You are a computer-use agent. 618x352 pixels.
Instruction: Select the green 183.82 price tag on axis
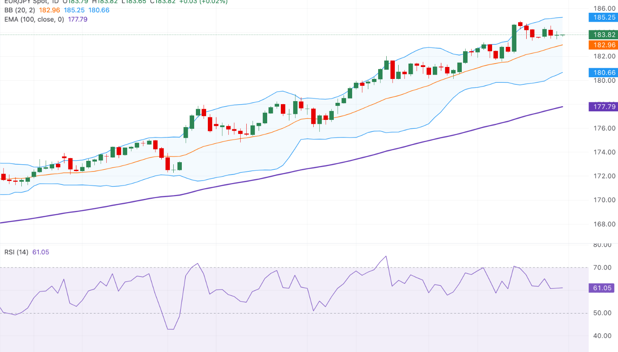point(602,35)
